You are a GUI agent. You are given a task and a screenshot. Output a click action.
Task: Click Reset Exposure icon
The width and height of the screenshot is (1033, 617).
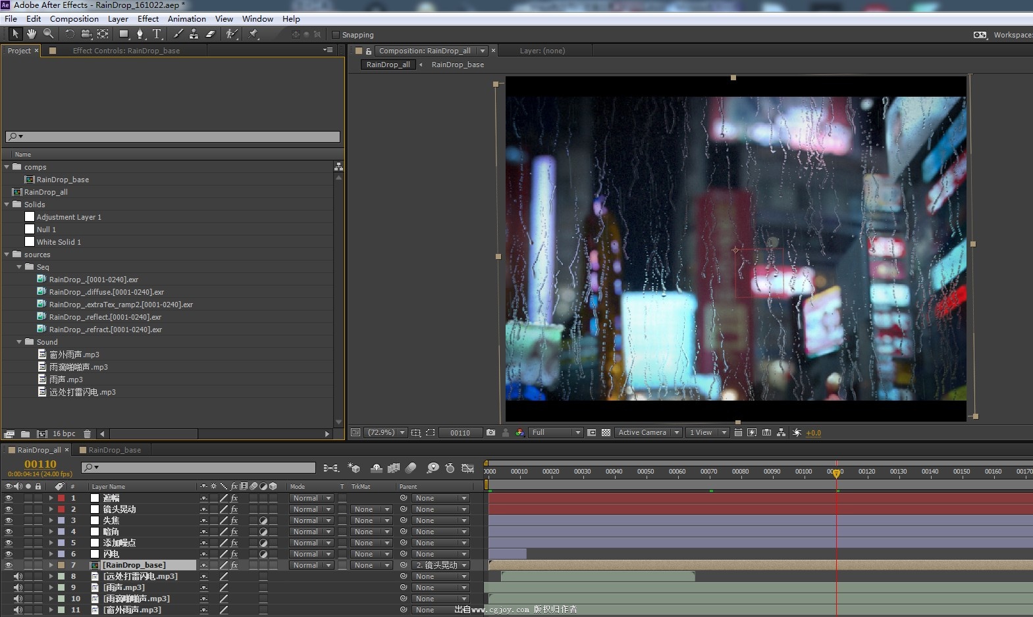click(x=797, y=433)
